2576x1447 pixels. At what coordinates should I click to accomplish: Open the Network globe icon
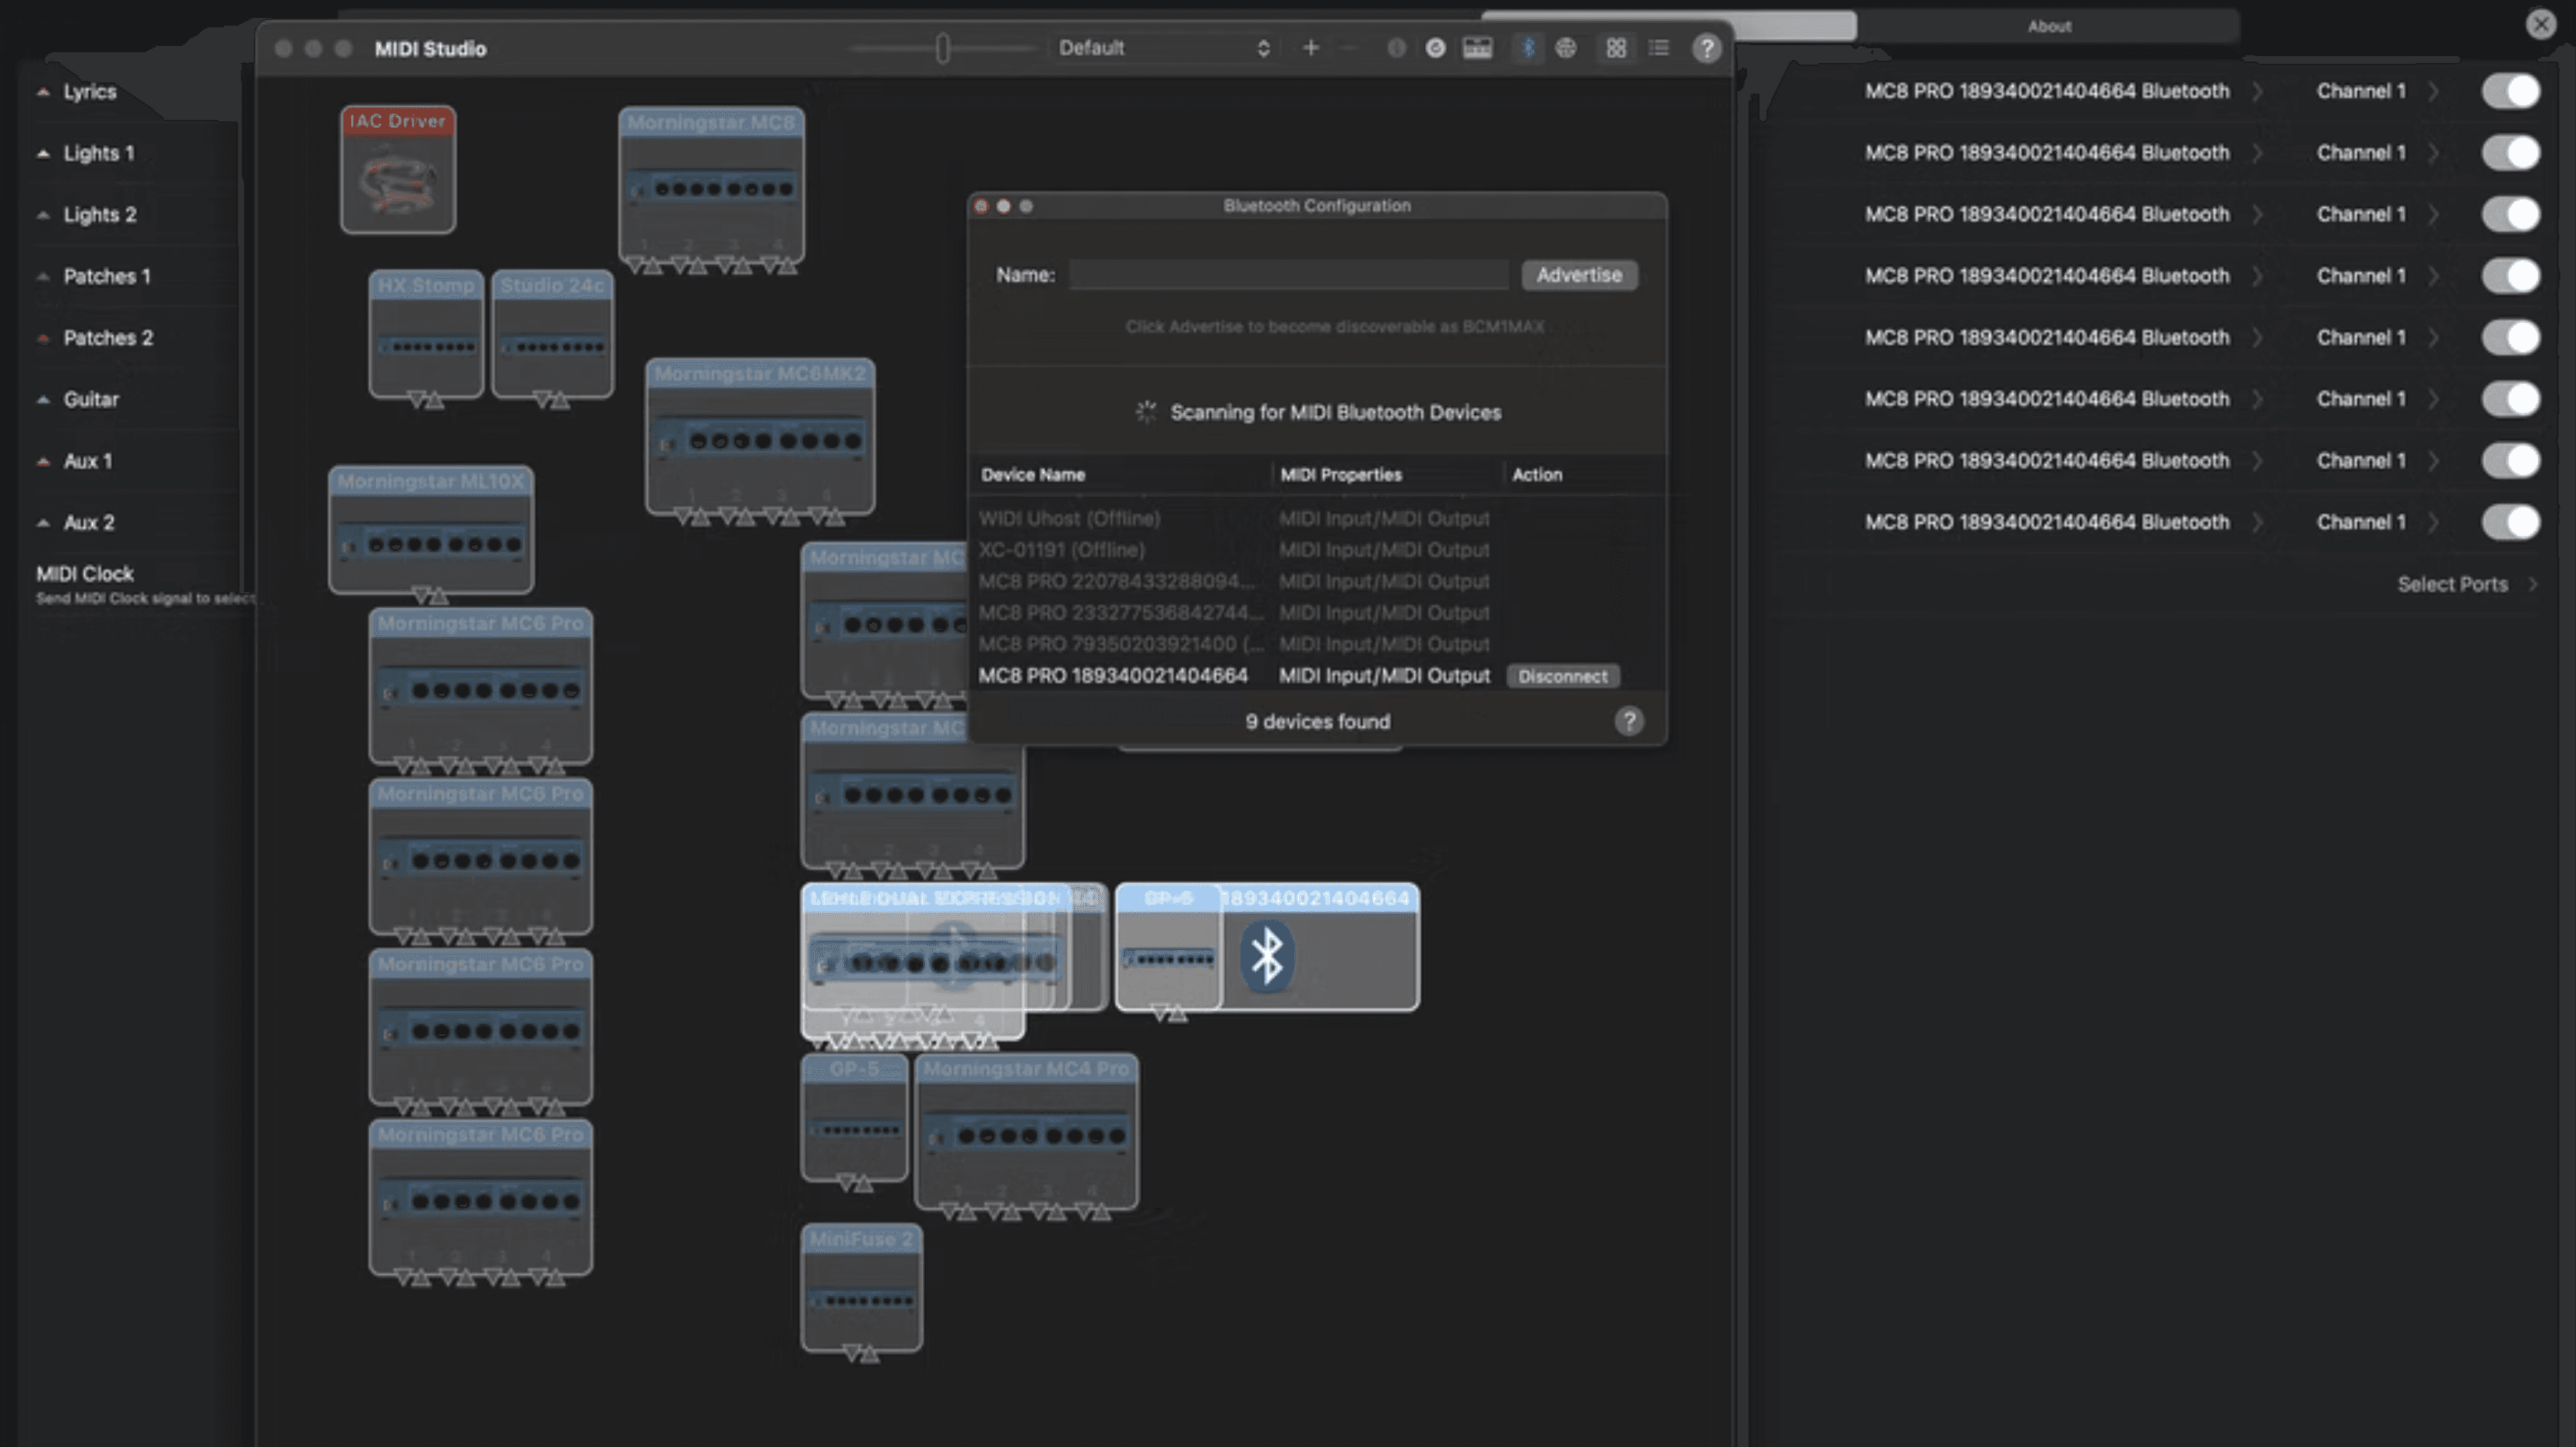coord(1566,48)
